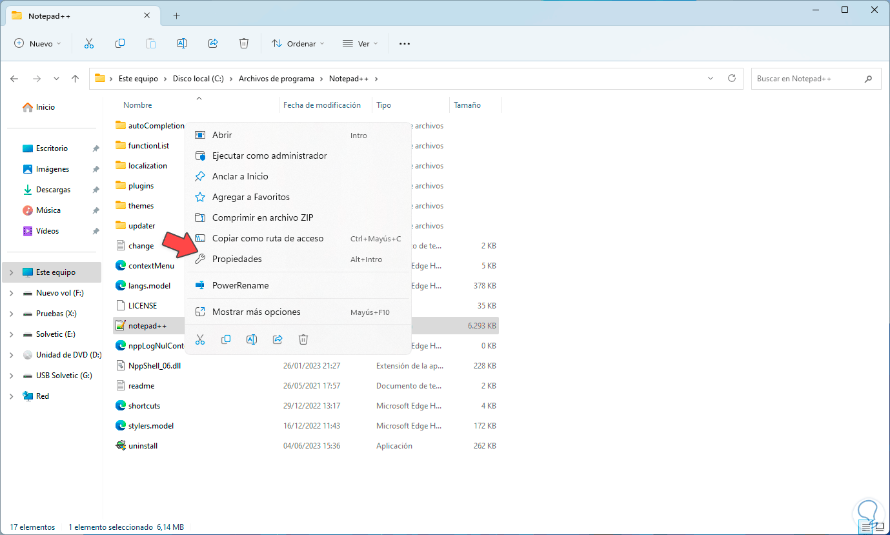890x535 pixels.
Task: Open Propiedades from the context menu
Action: point(298,259)
